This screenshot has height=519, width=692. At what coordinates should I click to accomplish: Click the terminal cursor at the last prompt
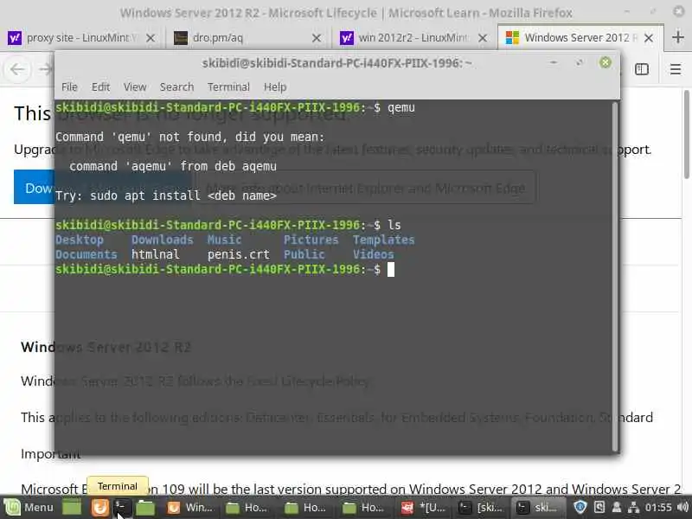[391, 269]
